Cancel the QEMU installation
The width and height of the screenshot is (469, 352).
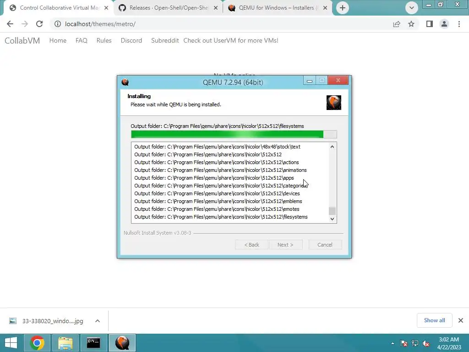[325, 245]
